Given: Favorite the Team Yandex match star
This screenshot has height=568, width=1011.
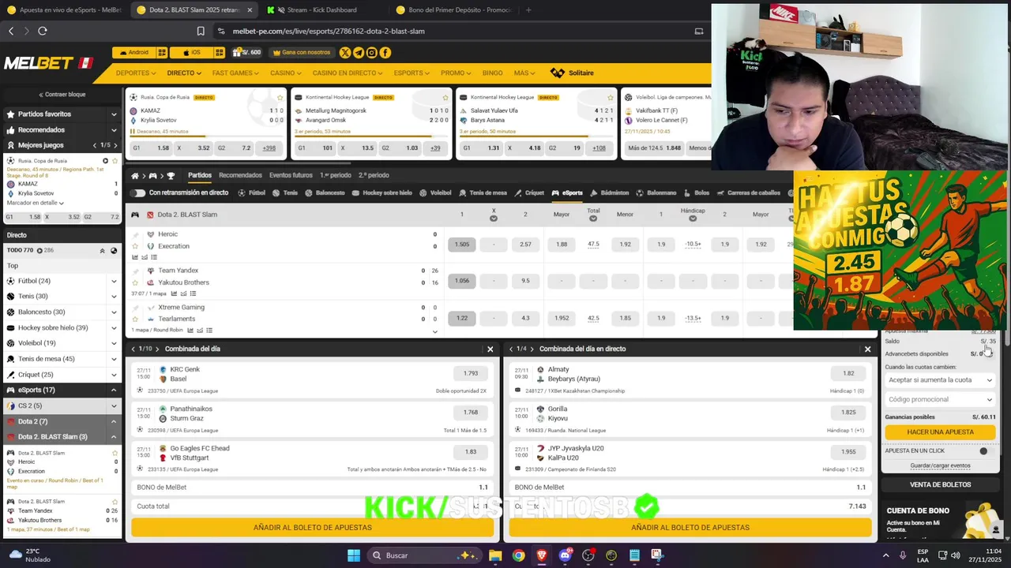Looking at the screenshot, I should (135, 282).
